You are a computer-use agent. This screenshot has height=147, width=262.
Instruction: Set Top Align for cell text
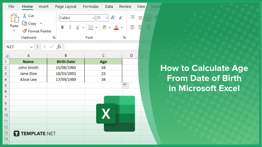133,17
